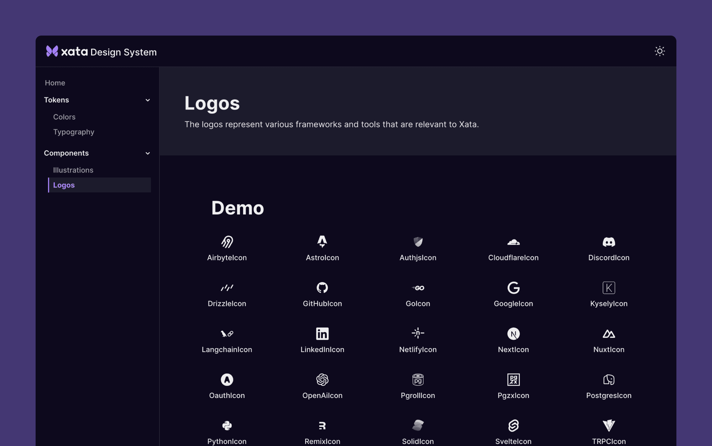The width and height of the screenshot is (712, 446).
Task: Click the PostgresIcon logo
Action: [608, 379]
